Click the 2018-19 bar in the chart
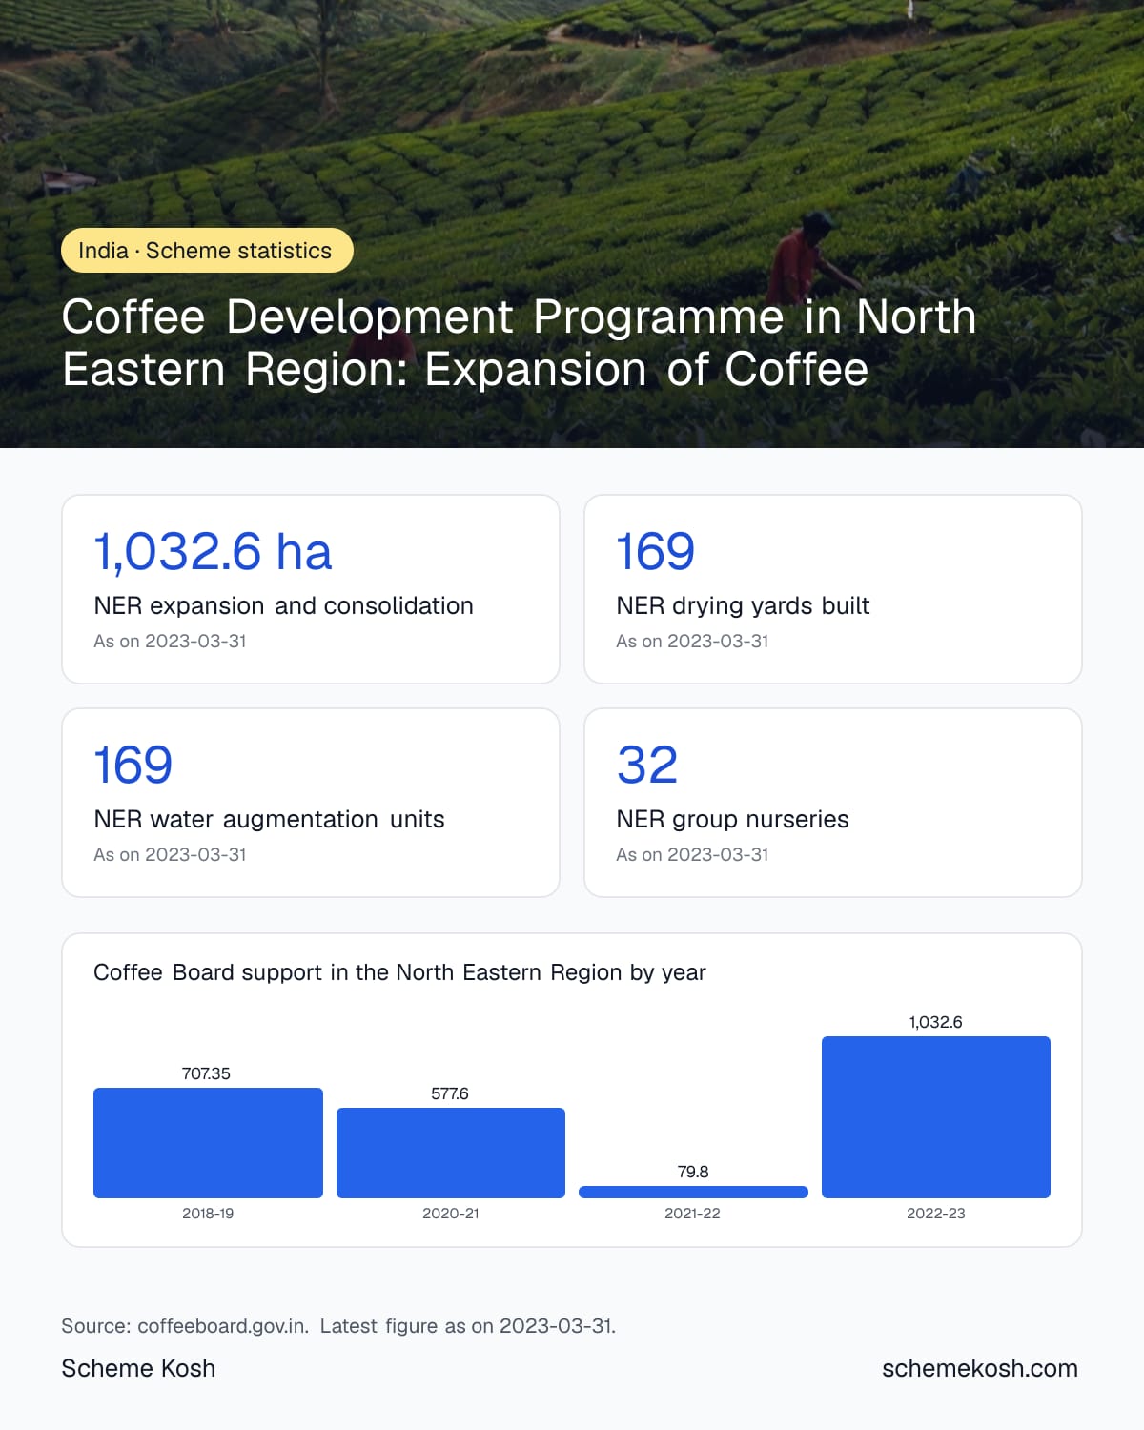1144x1430 pixels. 208,1143
